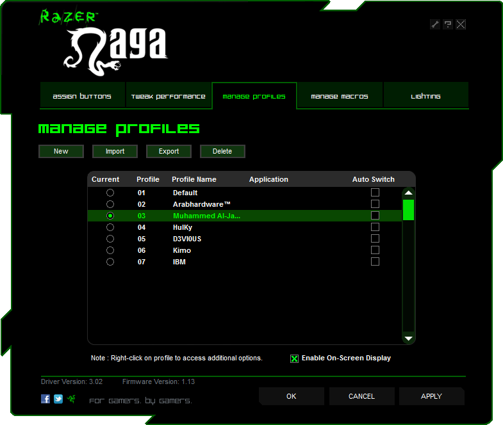503x425 pixels.
Task: Click the scroll down arrow of profile list
Action: click(408, 339)
